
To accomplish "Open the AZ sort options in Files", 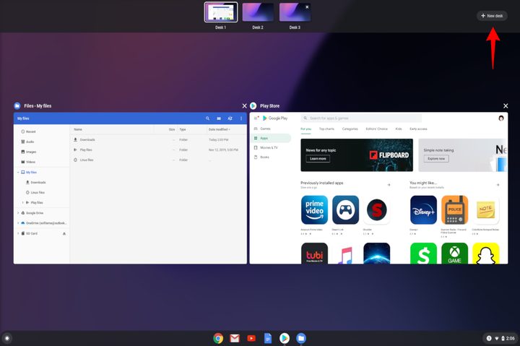I will (230, 118).
